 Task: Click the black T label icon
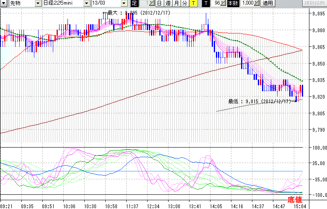point(206,3)
